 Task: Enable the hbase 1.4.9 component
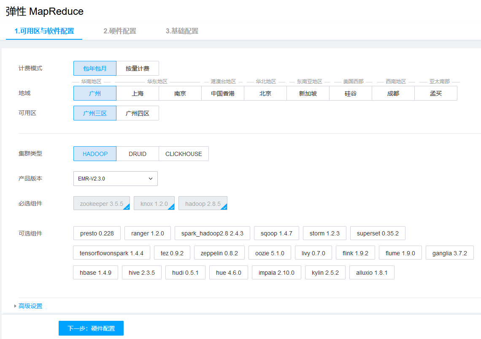pos(95,272)
